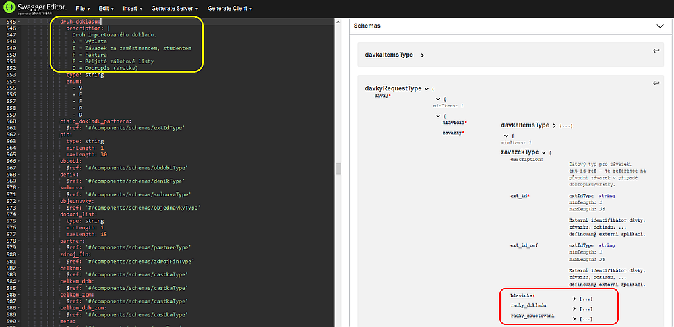
Task: Click the obdobiType $ref line
Action: coord(129,168)
